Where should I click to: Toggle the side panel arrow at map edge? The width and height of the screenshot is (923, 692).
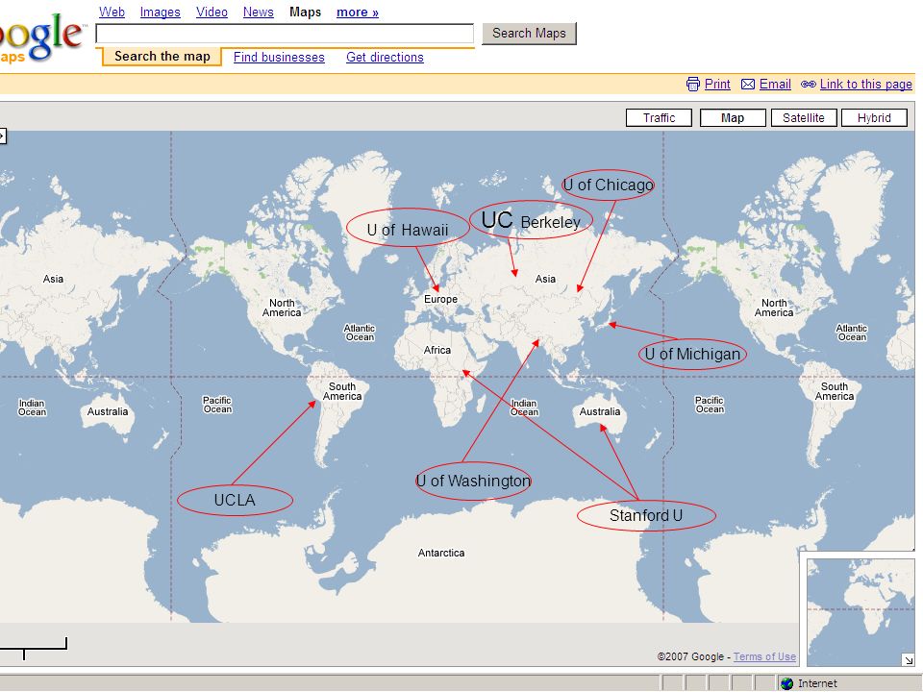2,136
